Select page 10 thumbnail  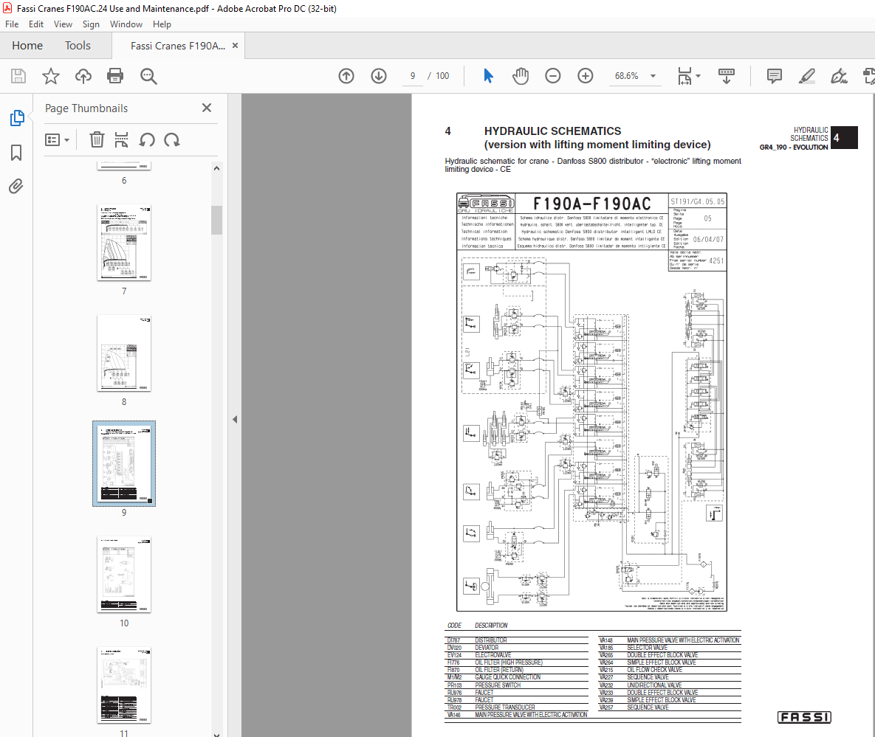(x=124, y=574)
